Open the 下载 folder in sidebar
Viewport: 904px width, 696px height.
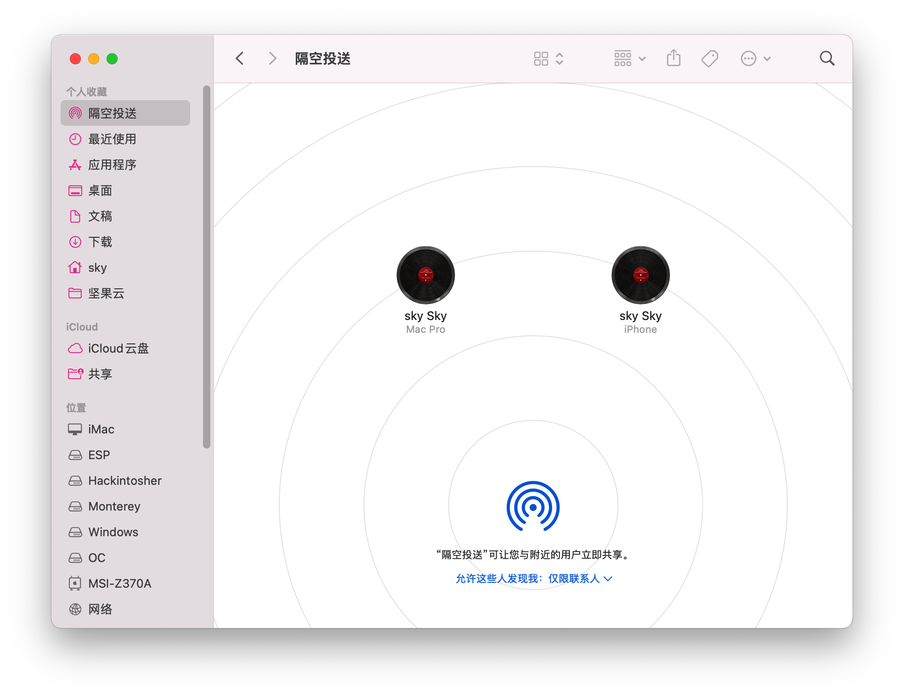[x=100, y=242]
